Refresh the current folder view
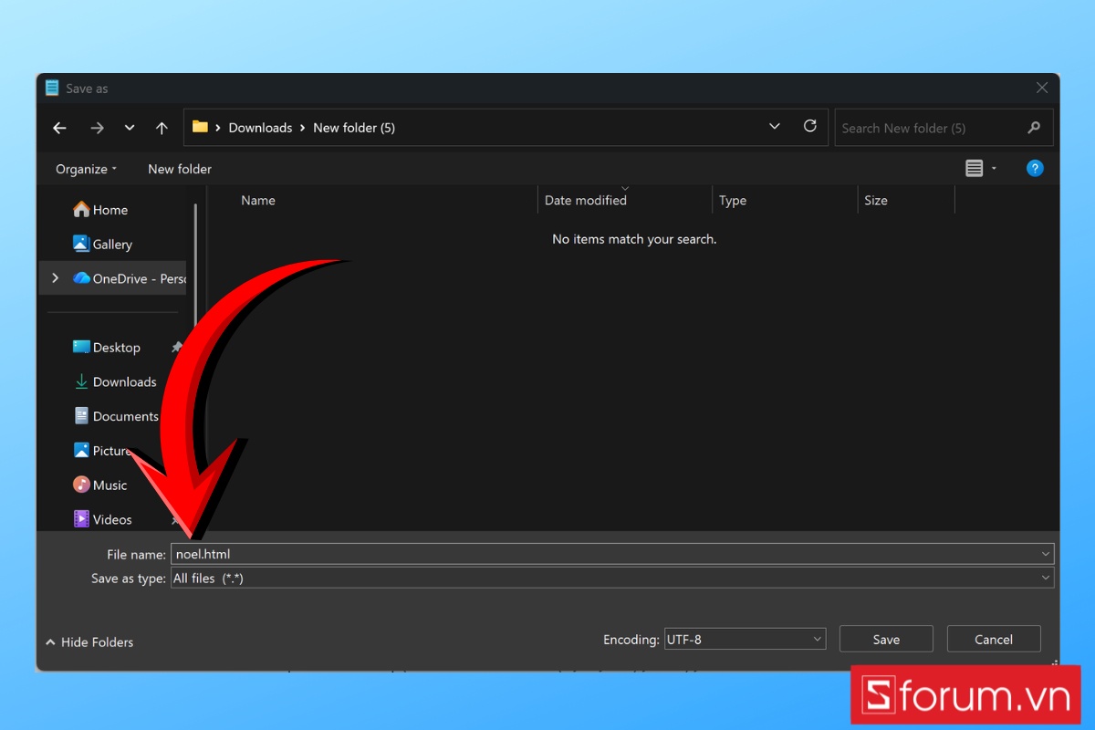This screenshot has height=730, width=1095. [x=809, y=127]
